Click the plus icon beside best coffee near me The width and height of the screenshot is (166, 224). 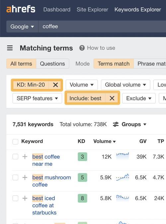click(x=25, y=157)
